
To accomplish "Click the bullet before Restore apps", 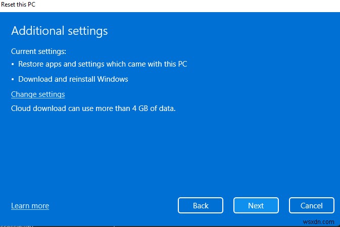I will click(13, 65).
